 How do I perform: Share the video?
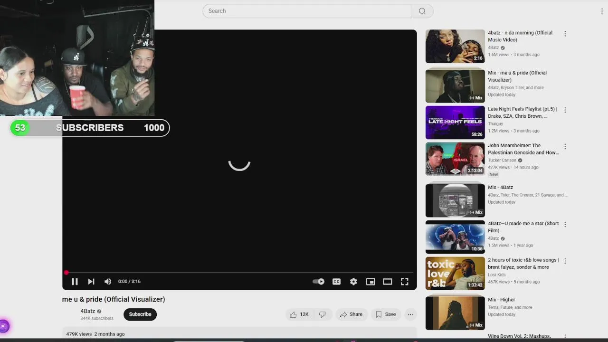(x=351, y=314)
